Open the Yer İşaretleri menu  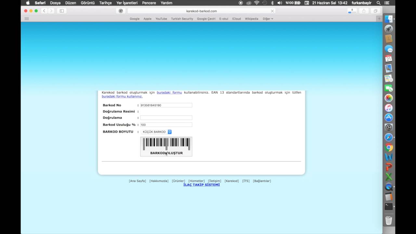[127, 3]
